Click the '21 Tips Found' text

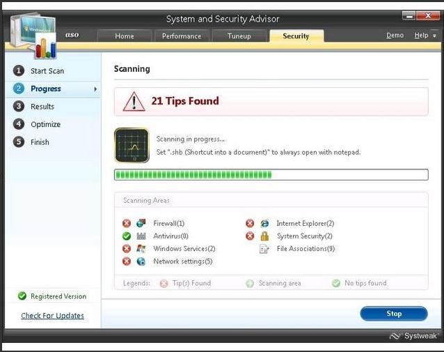point(185,101)
